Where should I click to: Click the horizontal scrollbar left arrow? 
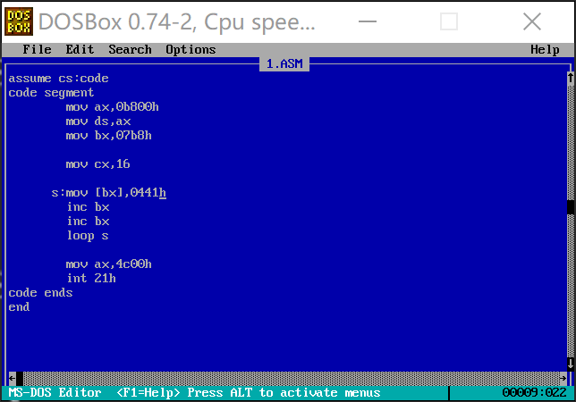pyautogui.click(x=12, y=378)
